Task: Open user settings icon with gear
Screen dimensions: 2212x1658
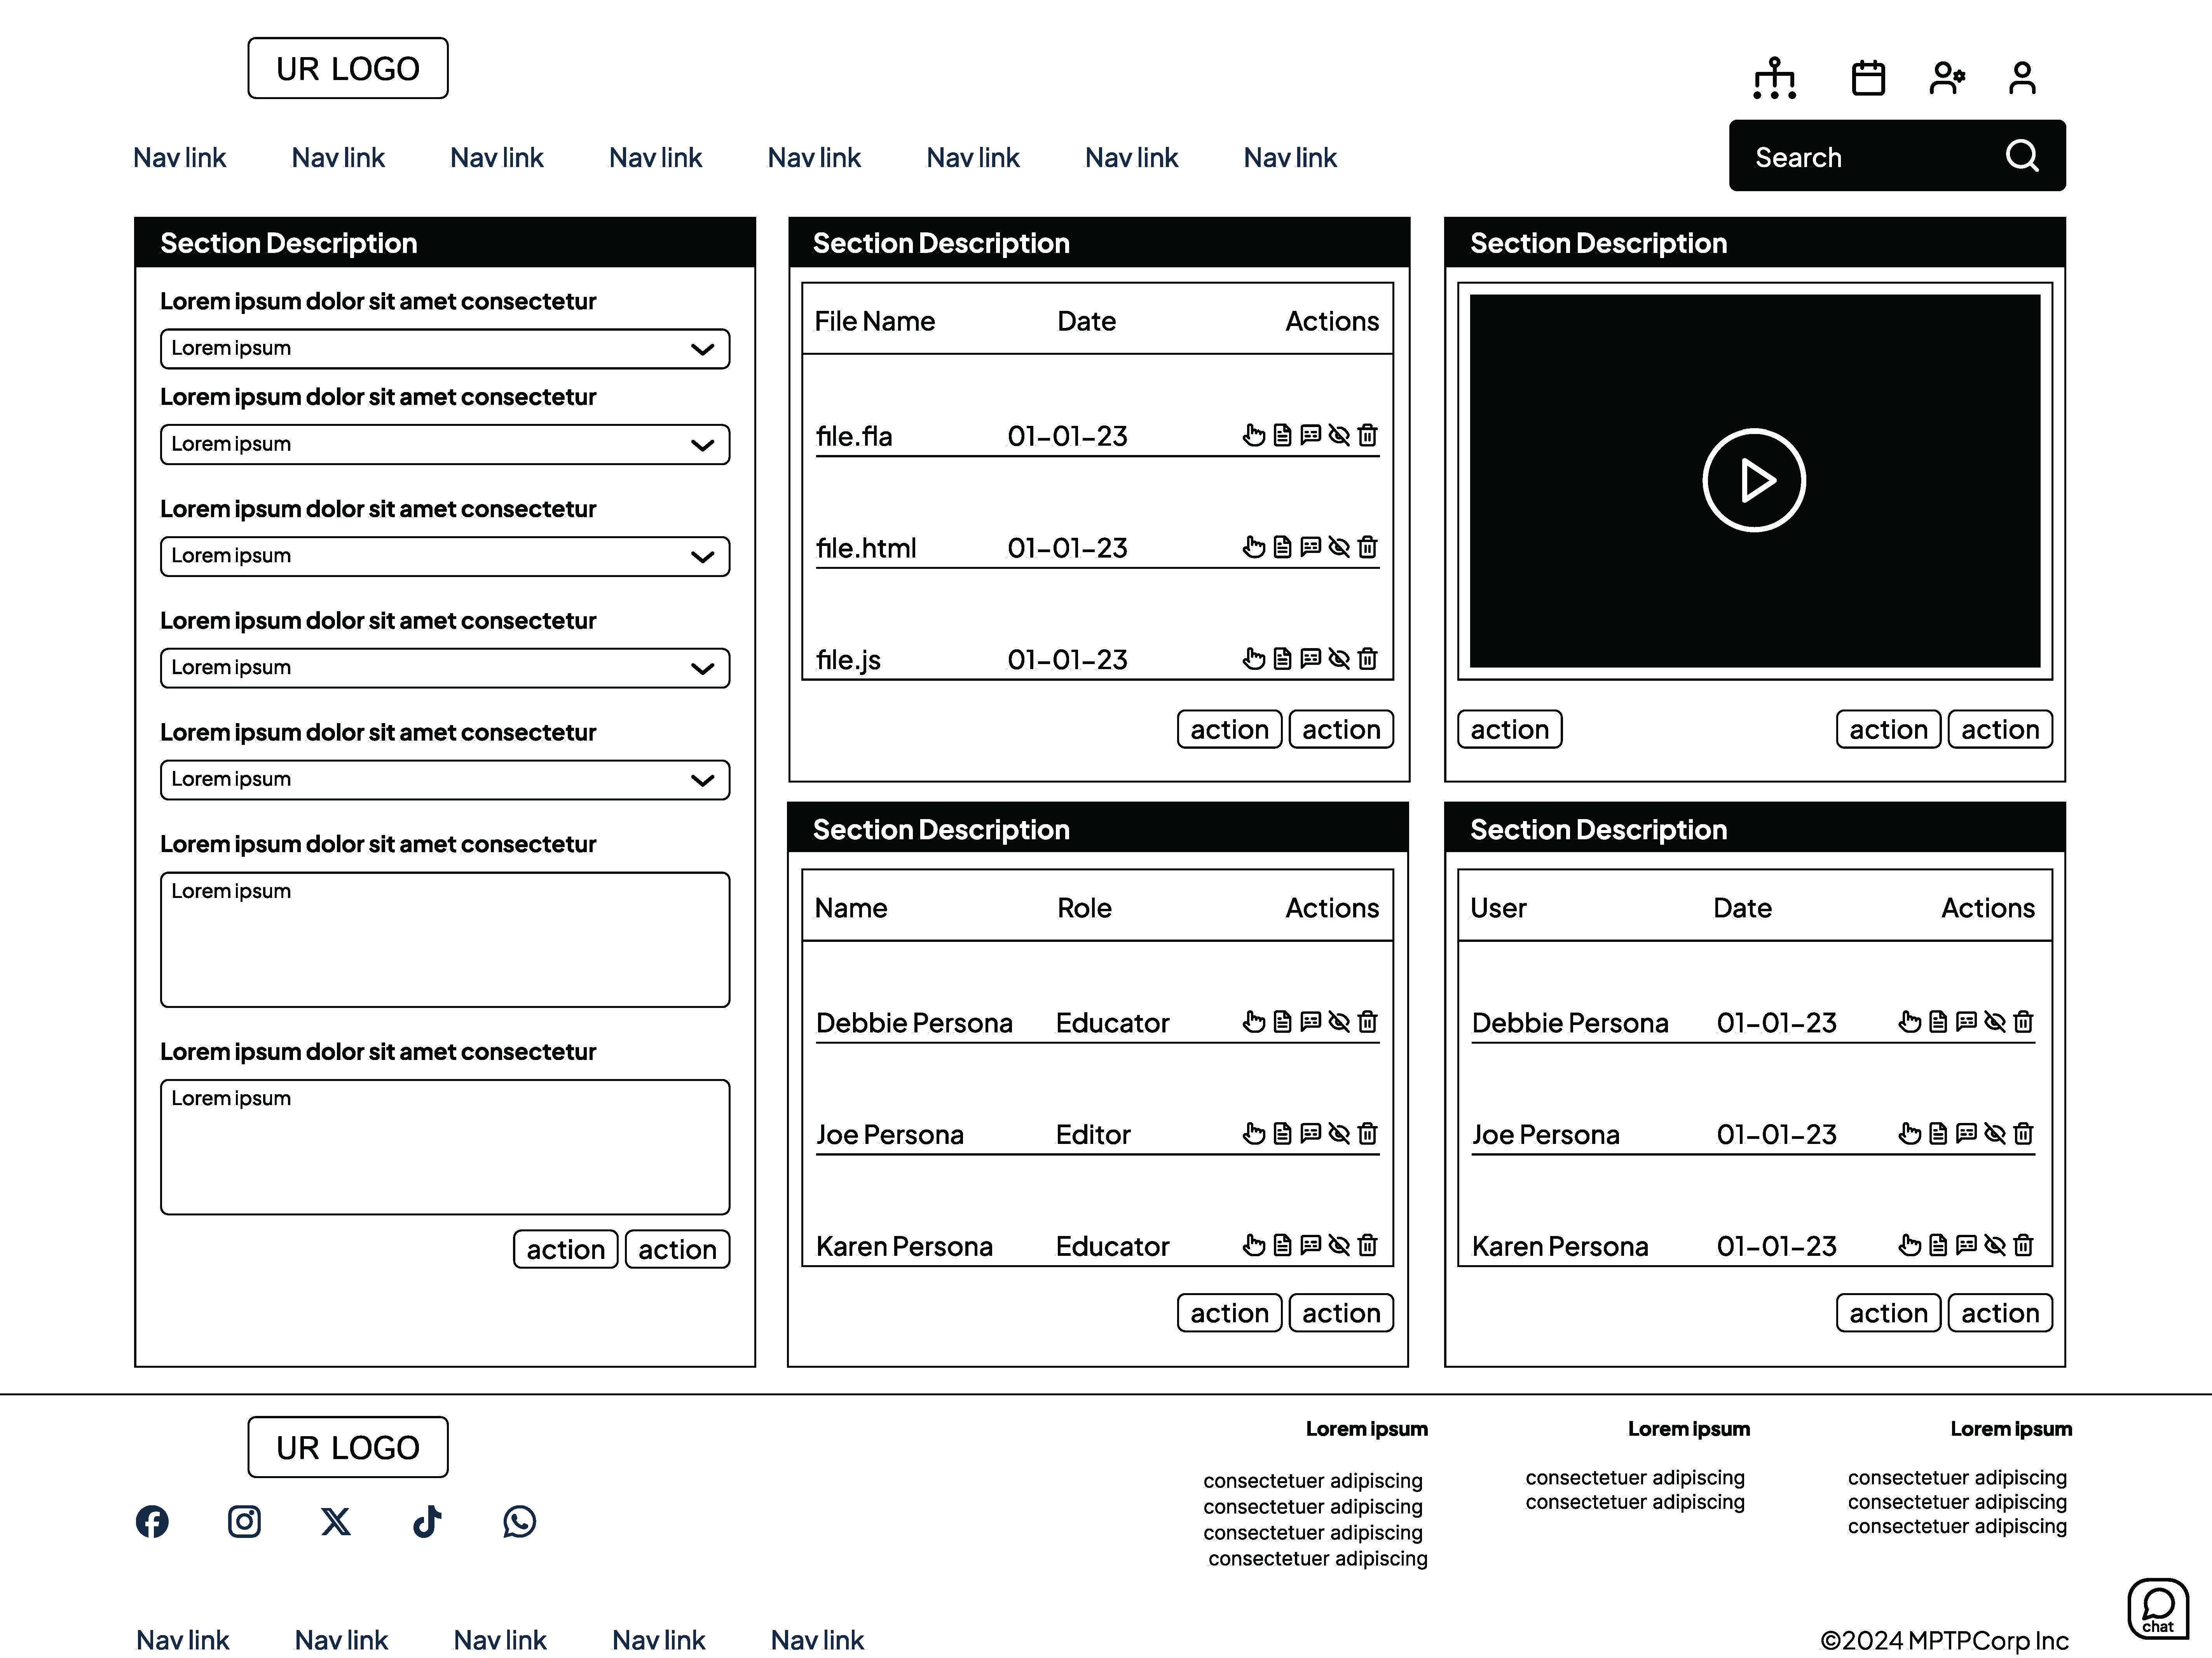Action: pyautogui.click(x=1946, y=78)
